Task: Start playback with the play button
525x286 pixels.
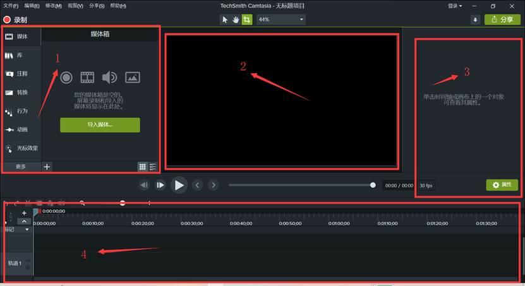Action: [x=179, y=185]
